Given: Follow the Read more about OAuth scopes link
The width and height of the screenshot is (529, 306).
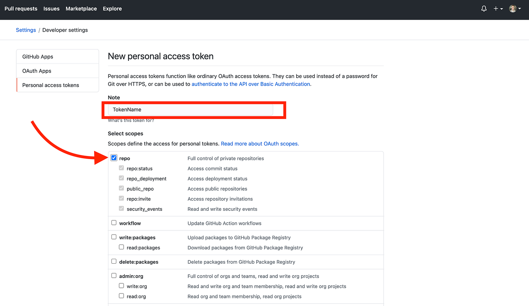Looking at the screenshot, I should click(260, 144).
